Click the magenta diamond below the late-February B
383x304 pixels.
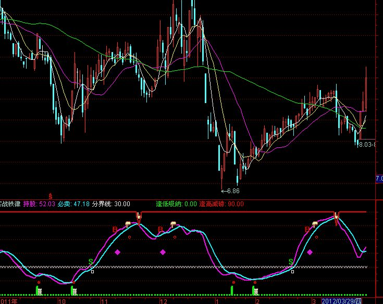pos(310,252)
